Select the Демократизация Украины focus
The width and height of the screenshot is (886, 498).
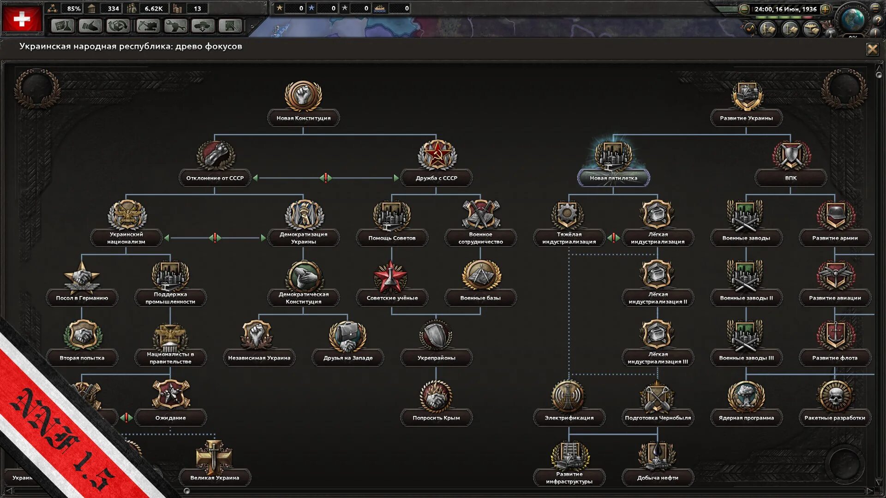[303, 224]
